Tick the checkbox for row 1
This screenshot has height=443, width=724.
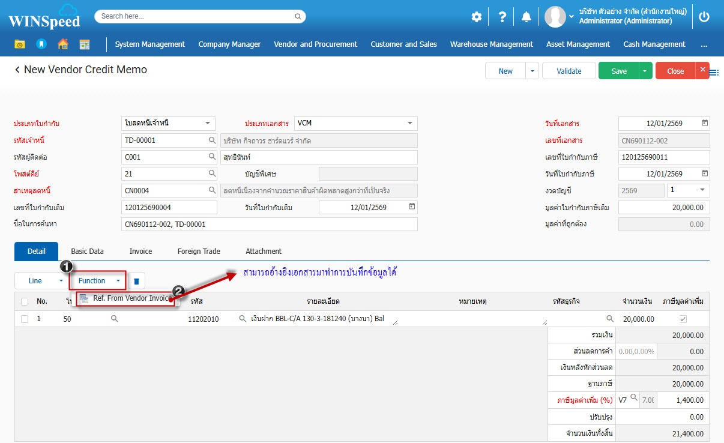click(x=25, y=319)
